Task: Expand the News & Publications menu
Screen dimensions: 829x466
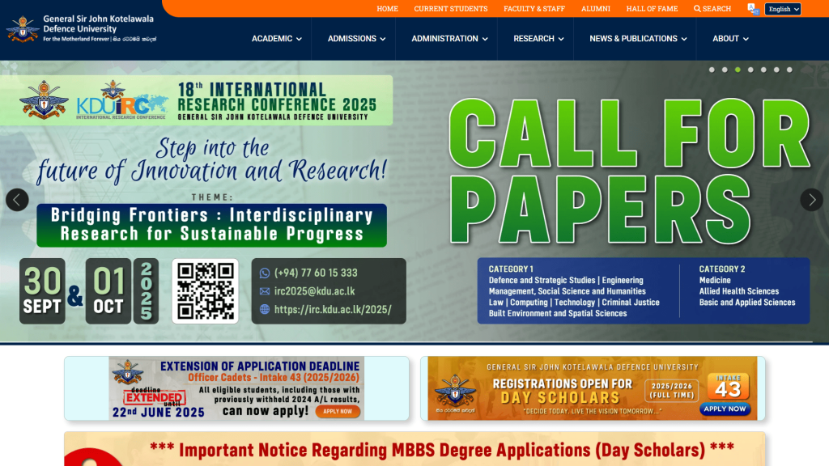Action: 637,39
